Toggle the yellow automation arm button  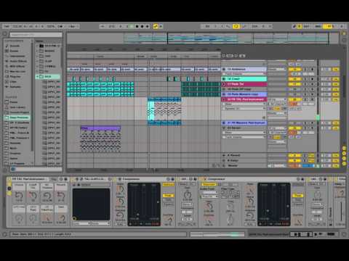click(x=156, y=26)
